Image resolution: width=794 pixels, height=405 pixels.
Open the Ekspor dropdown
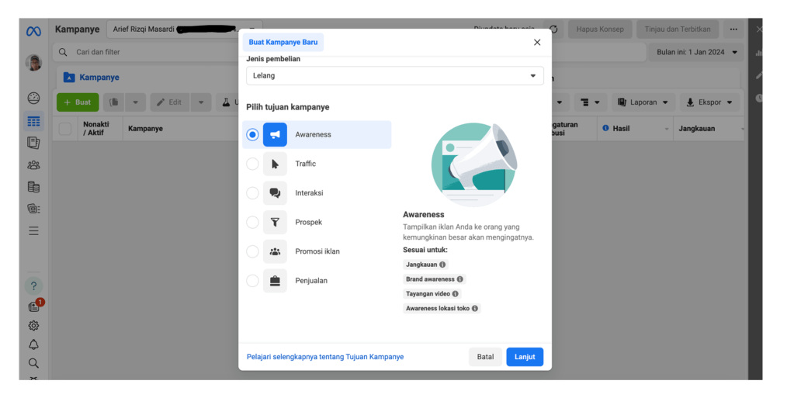coord(710,102)
